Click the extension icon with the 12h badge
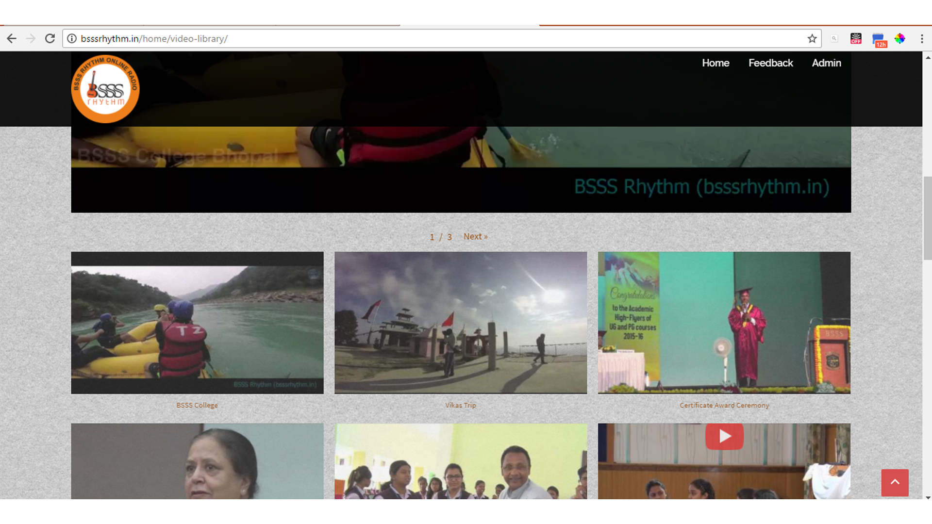 tap(879, 40)
